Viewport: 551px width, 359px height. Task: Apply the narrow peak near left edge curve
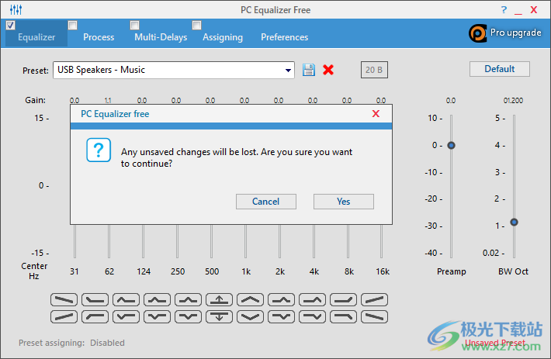click(126, 300)
